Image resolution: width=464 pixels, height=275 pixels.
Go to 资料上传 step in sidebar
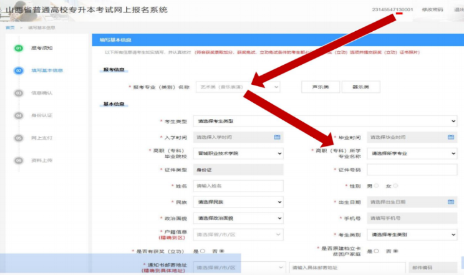42,160
